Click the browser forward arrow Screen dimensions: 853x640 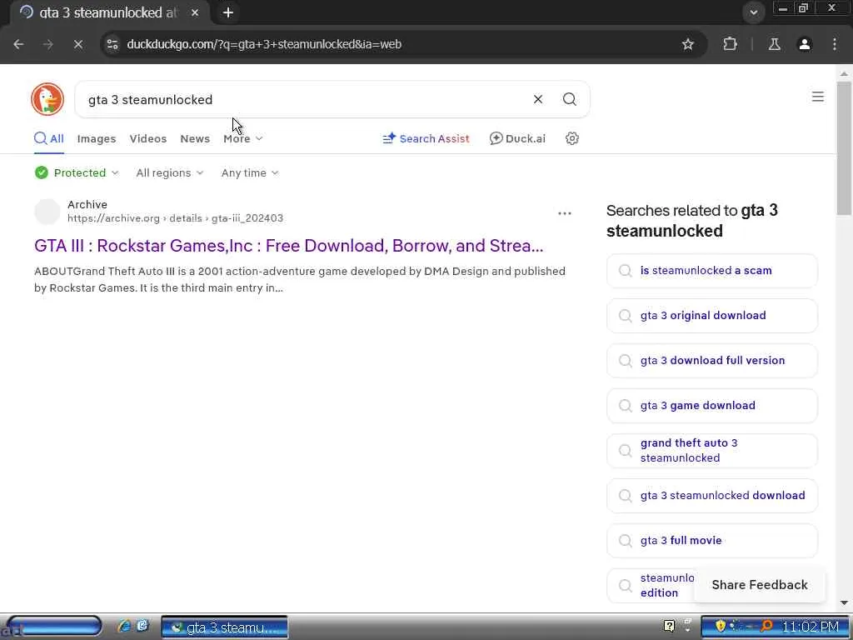[x=48, y=44]
